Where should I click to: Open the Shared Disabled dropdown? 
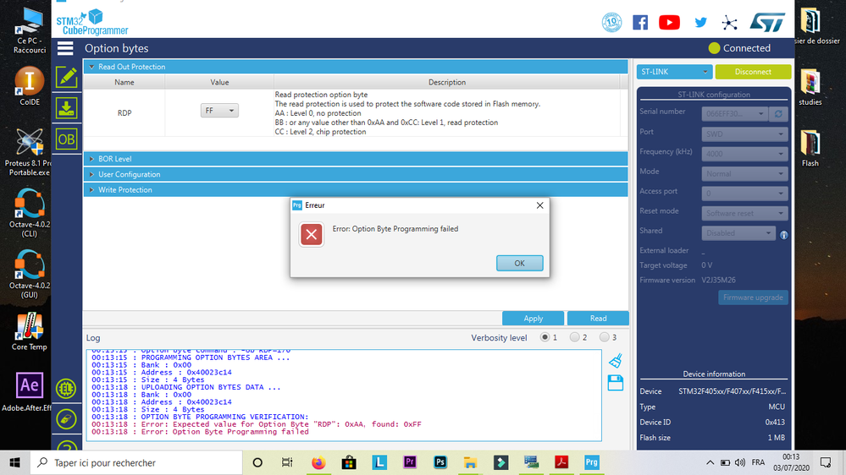coord(738,233)
